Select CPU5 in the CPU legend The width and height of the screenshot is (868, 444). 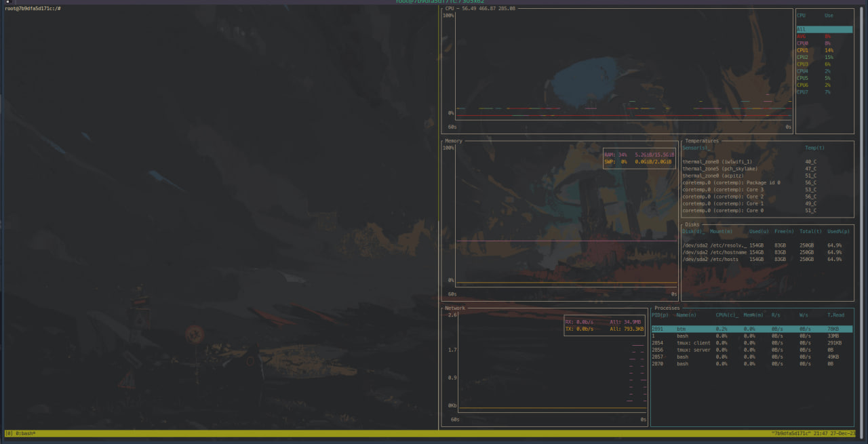pyautogui.click(x=824, y=78)
